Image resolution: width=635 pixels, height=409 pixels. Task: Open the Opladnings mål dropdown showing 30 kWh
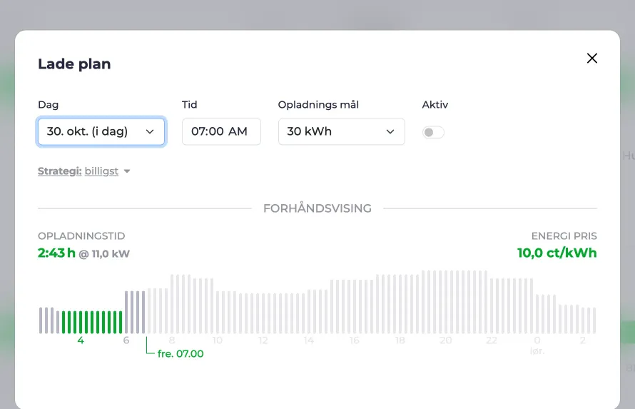(x=341, y=131)
